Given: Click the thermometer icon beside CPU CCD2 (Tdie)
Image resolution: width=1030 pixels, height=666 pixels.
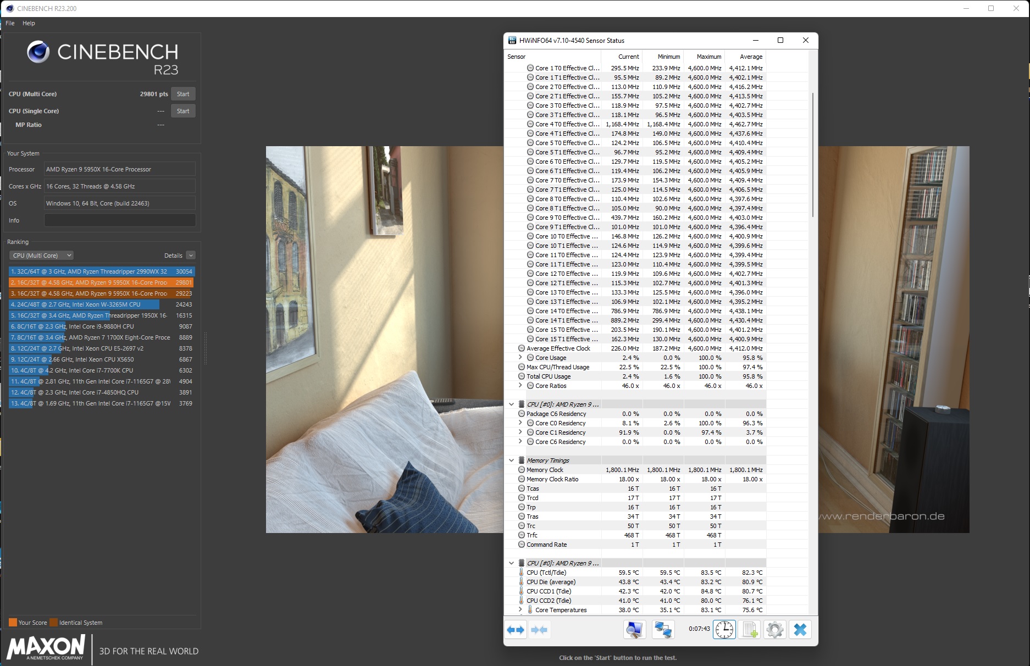Looking at the screenshot, I should tap(521, 601).
